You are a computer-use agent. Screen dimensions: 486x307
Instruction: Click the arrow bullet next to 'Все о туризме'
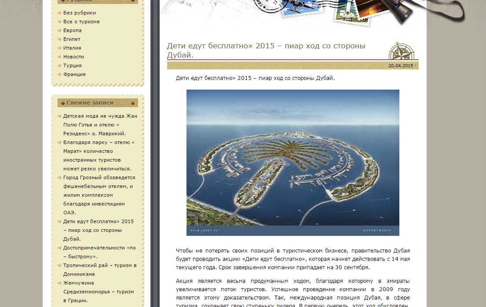[59, 22]
